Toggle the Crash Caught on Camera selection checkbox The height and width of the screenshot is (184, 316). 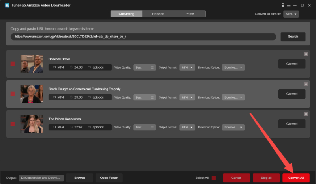(x=13, y=94)
